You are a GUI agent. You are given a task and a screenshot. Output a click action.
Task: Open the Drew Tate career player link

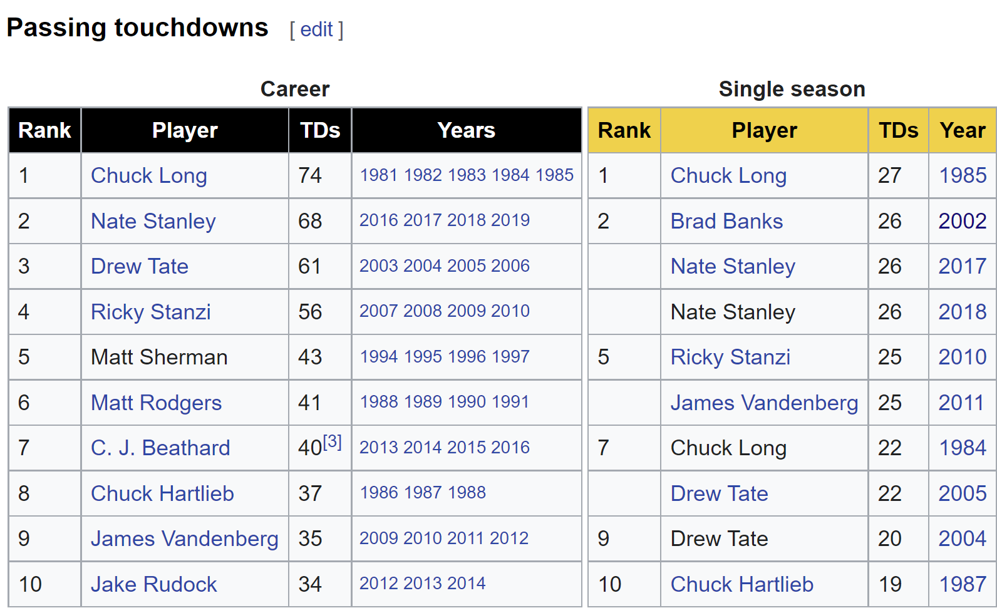pyautogui.click(x=140, y=266)
